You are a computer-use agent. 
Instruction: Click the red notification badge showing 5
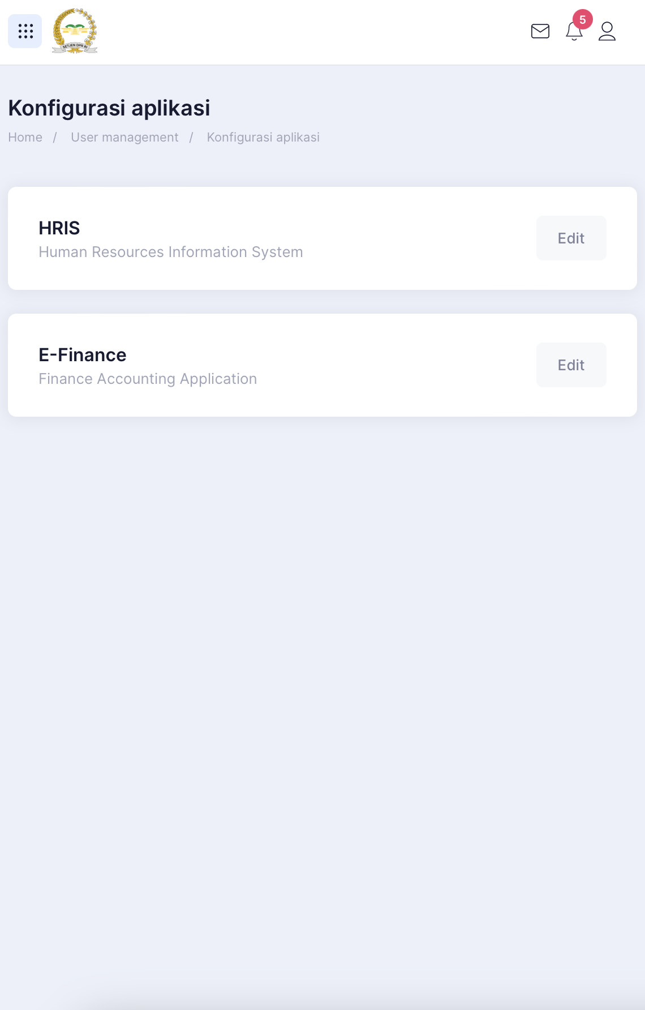(583, 19)
